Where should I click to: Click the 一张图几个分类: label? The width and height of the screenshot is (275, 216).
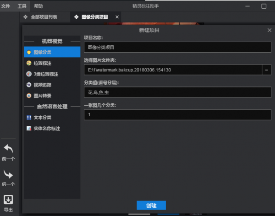point(100,105)
